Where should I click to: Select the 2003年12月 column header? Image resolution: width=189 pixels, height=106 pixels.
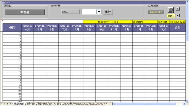point(126,28)
